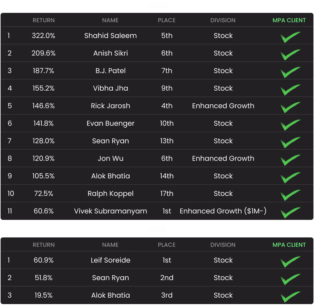Click the checkmark for Leif Soreide

(290, 262)
